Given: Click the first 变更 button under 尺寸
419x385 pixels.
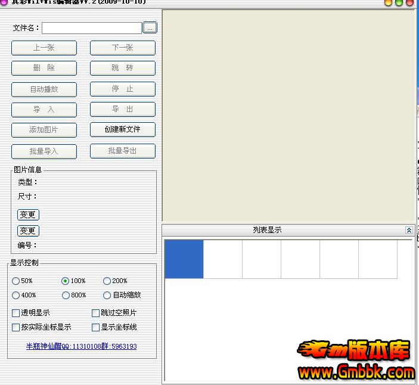Looking at the screenshot, I should [x=28, y=215].
